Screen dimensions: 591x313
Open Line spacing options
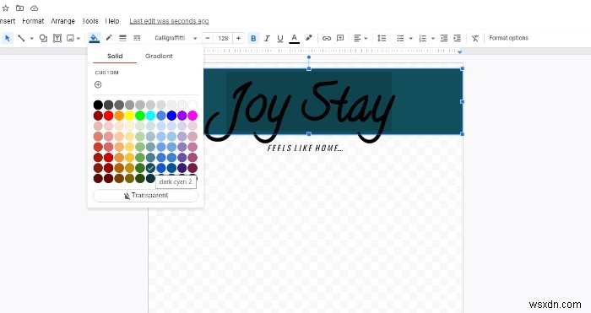382,38
